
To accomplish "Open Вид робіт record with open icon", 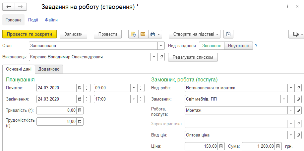I will (x=298, y=88).
